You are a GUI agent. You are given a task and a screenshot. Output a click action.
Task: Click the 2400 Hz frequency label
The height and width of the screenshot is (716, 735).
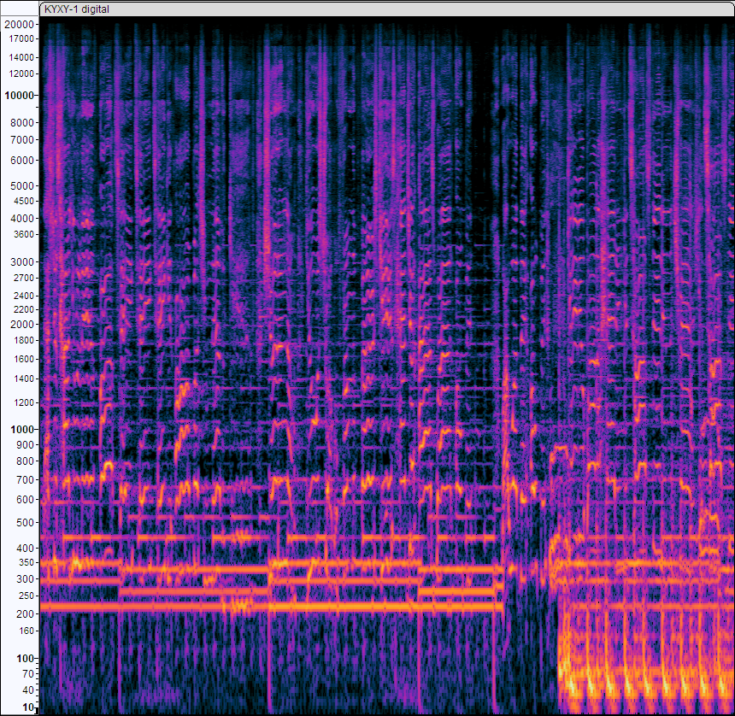24,296
